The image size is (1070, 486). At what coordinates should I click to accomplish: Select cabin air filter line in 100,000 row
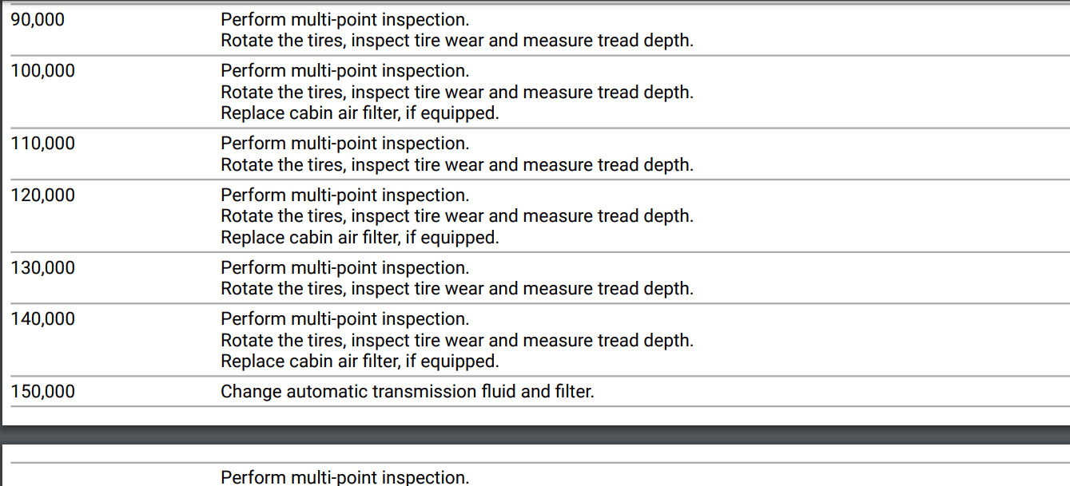click(x=360, y=113)
